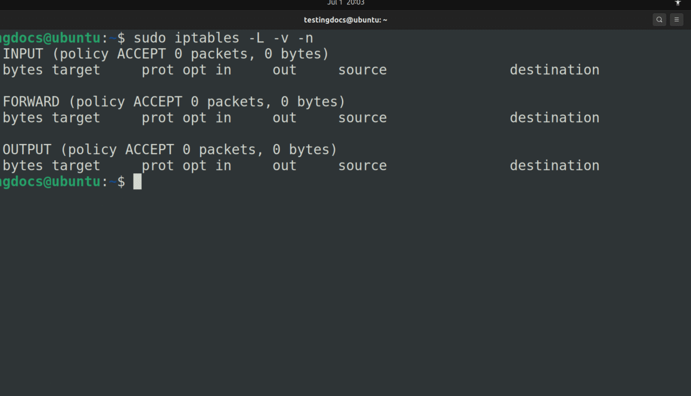Select the green prompt text on last line
The height and width of the screenshot is (396, 691).
point(50,182)
